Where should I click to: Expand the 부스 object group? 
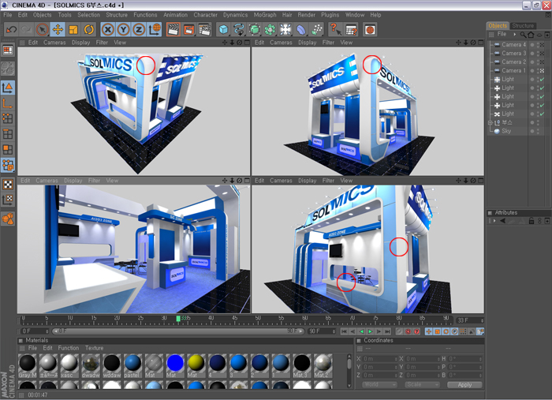click(490, 122)
